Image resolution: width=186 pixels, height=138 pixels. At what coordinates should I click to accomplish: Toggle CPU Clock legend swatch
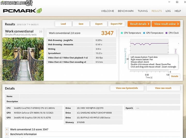pos(166,33)
